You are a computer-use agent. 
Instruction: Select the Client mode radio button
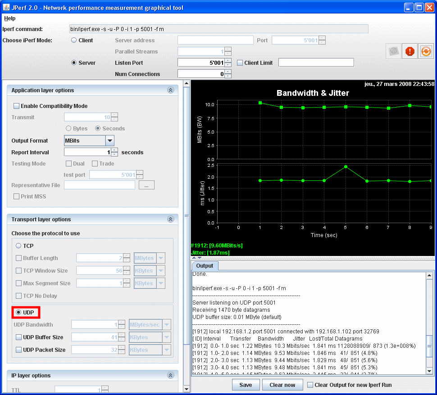(x=74, y=40)
